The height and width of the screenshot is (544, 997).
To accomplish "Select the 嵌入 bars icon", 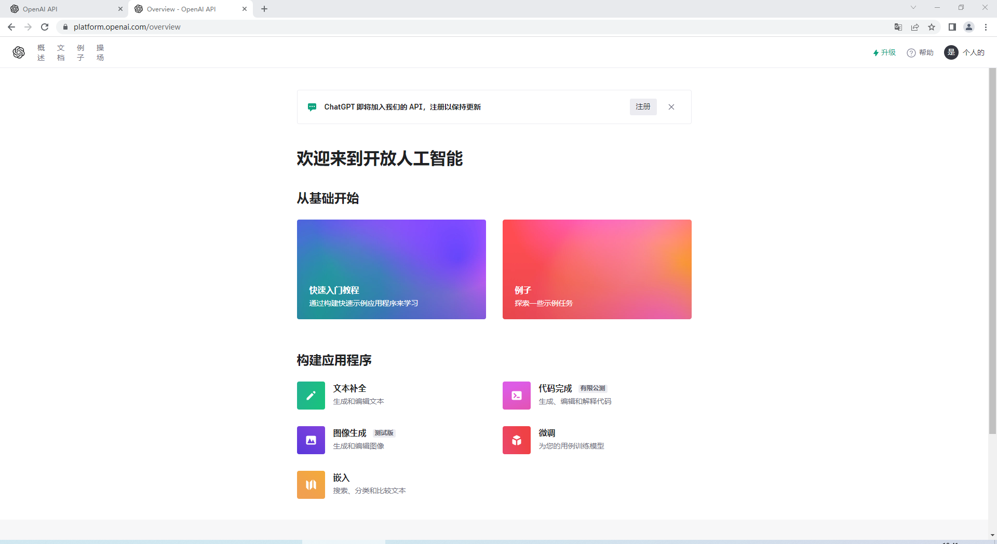I will tap(311, 484).
